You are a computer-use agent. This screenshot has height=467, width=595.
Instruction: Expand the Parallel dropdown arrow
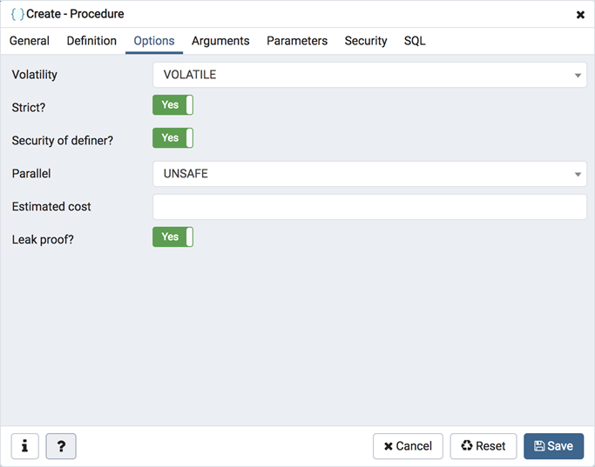point(578,175)
